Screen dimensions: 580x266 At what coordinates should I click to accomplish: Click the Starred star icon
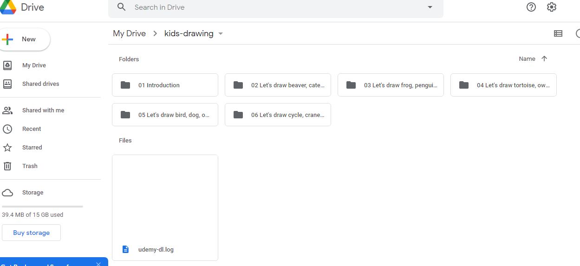click(7, 148)
